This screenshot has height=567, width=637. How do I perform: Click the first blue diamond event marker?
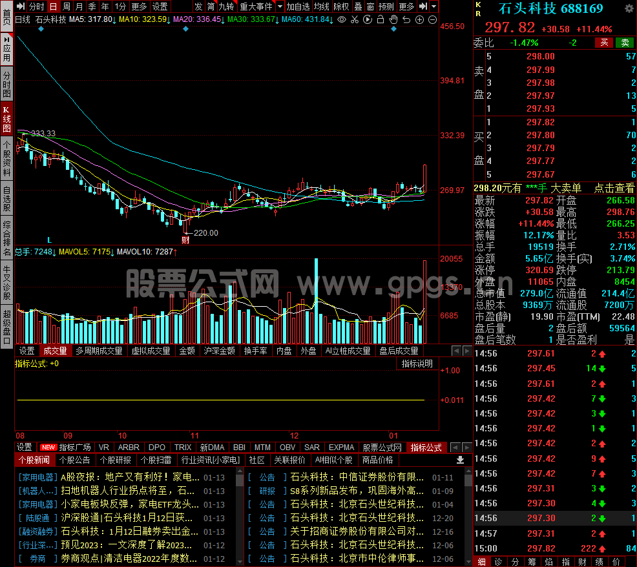point(41,29)
